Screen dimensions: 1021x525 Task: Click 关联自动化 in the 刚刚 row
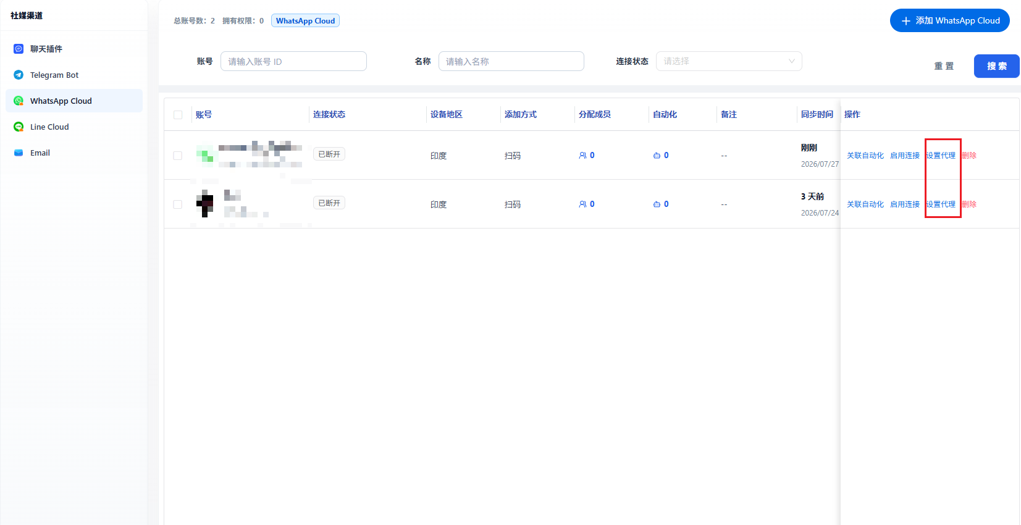(x=865, y=156)
